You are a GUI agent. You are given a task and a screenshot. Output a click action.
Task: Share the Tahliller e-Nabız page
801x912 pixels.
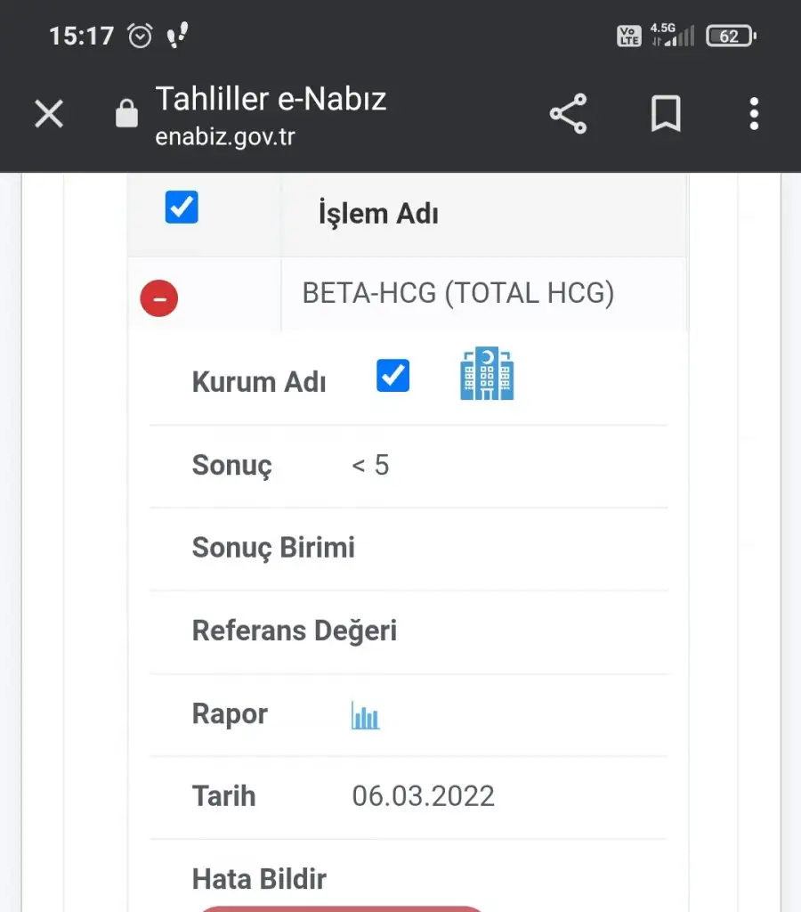pyautogui.click(x=569, y=113)
